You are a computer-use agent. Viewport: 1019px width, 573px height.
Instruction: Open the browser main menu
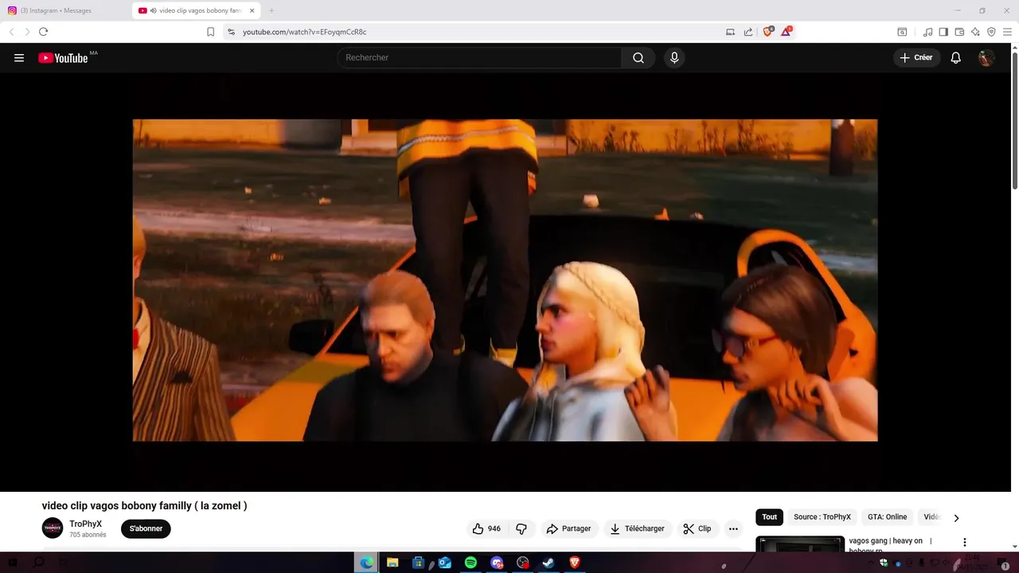coord(1007,32)
